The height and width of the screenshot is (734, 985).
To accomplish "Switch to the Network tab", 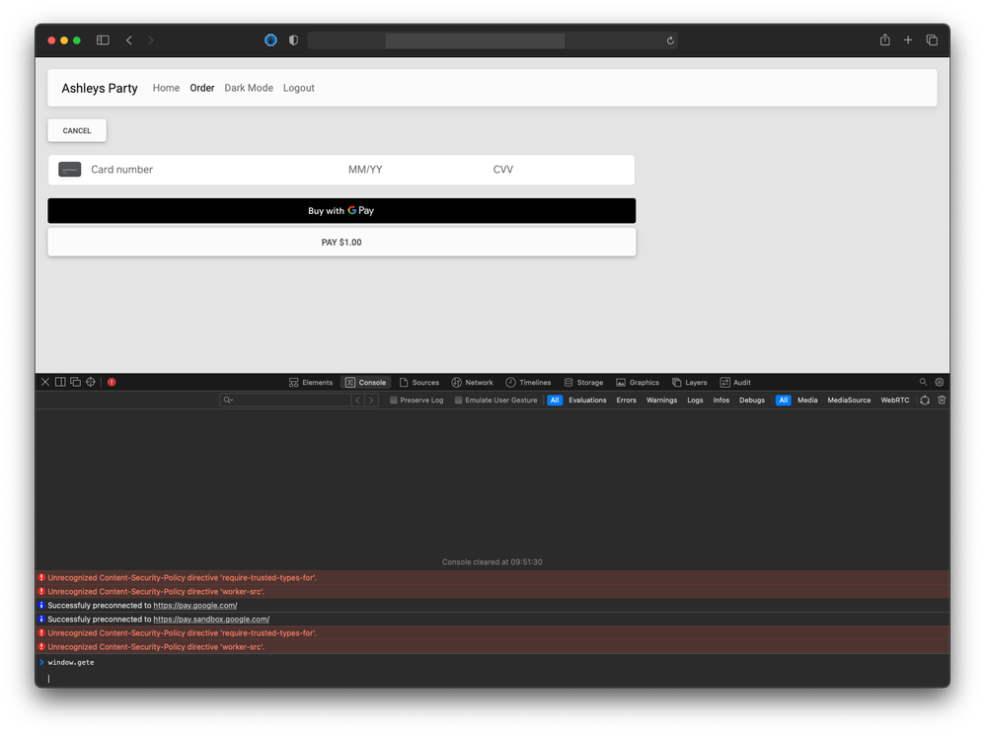I will point(472,382).
